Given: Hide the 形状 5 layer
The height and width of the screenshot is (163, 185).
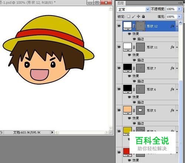Looking at the screenshot, I should (x=119, y=110).
